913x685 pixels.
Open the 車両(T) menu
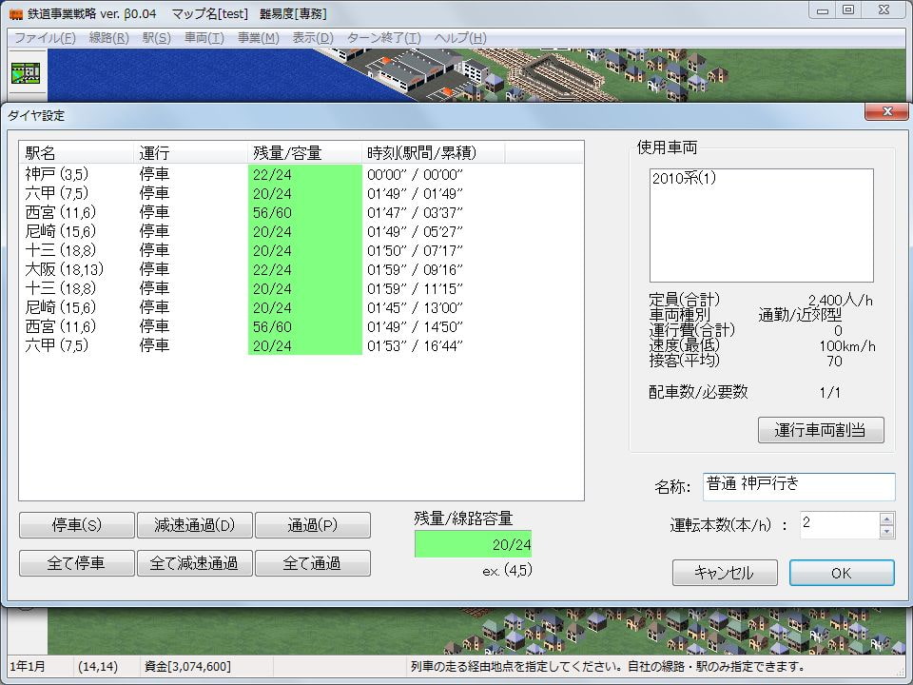pos(204,38)
